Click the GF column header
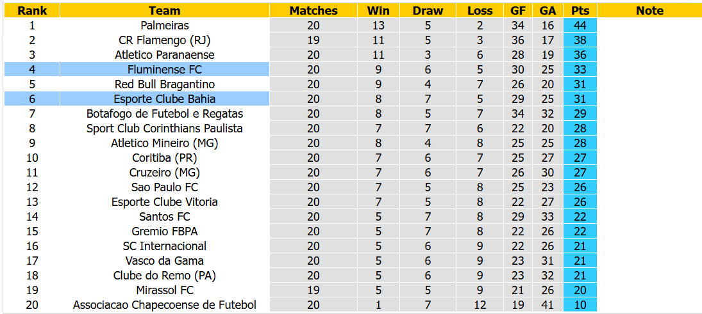This screenshot has width=702, height=314. pyautogui.click(x=518, y=11)
